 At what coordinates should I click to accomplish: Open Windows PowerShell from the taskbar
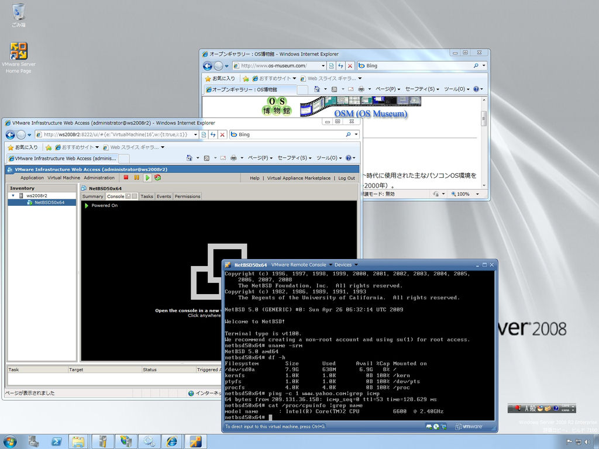pos(57,441)
